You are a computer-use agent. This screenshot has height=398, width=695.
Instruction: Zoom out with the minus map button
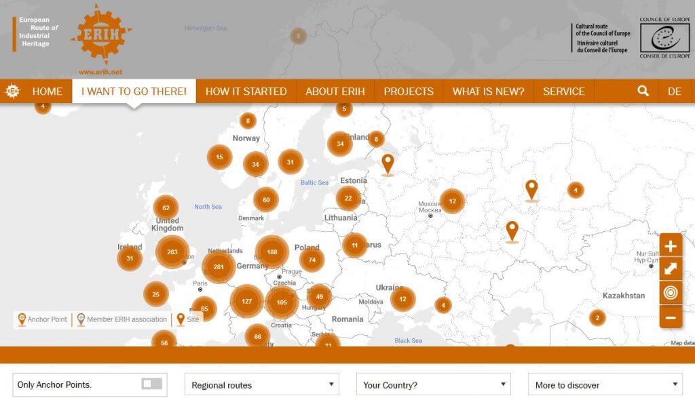tap(671, 317)
